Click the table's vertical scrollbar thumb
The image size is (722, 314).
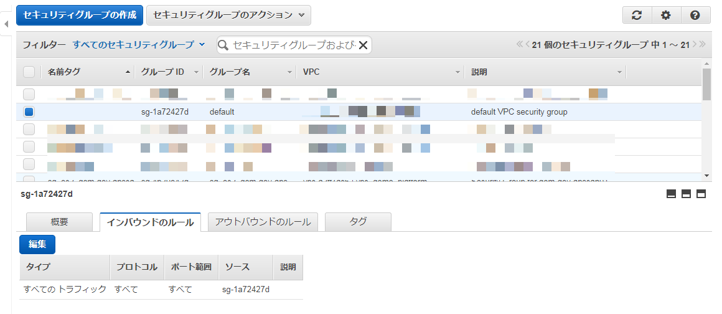(x=706, y=84)
